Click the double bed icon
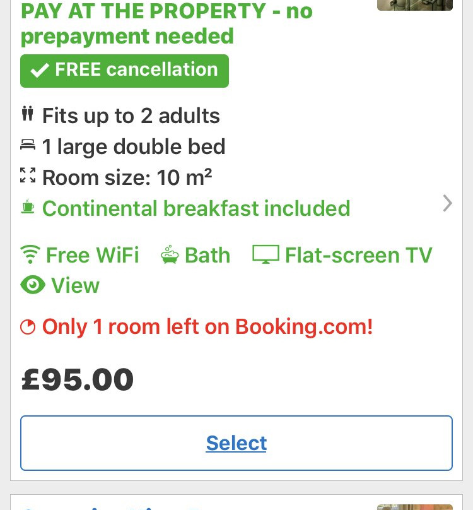The height and width of the screenshot is (510, 473). pos(28,146)
